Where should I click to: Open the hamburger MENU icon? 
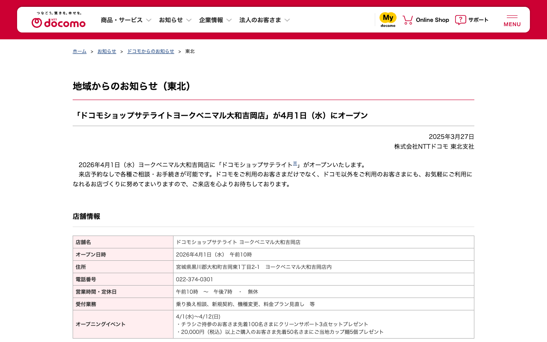512,20
